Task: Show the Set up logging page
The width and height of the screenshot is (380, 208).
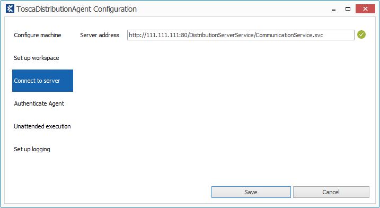Action: pos(32,149)
